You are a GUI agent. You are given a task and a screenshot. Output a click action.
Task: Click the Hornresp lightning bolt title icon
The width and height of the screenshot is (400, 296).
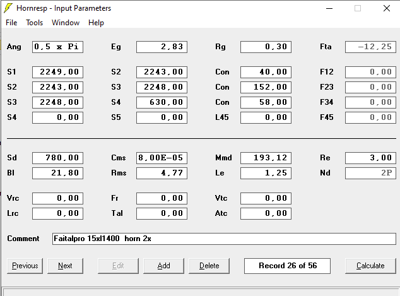8,8
